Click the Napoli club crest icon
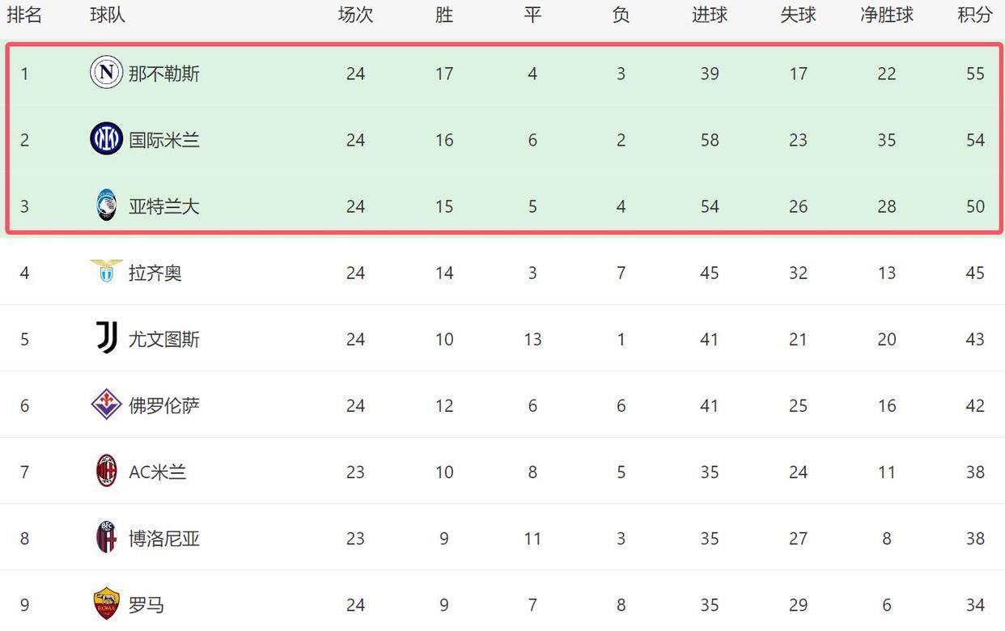Viewport: 1005px width, 631px height. tap(106, 73)
